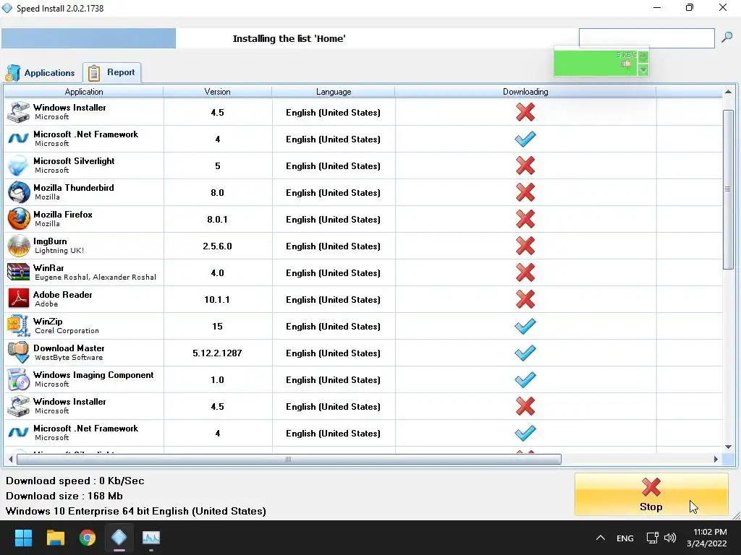741x555 pixels.
Task: Click the Stop button
Action: coord(651,494)
